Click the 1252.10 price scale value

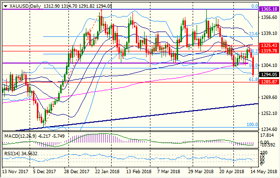pos(269,113)
